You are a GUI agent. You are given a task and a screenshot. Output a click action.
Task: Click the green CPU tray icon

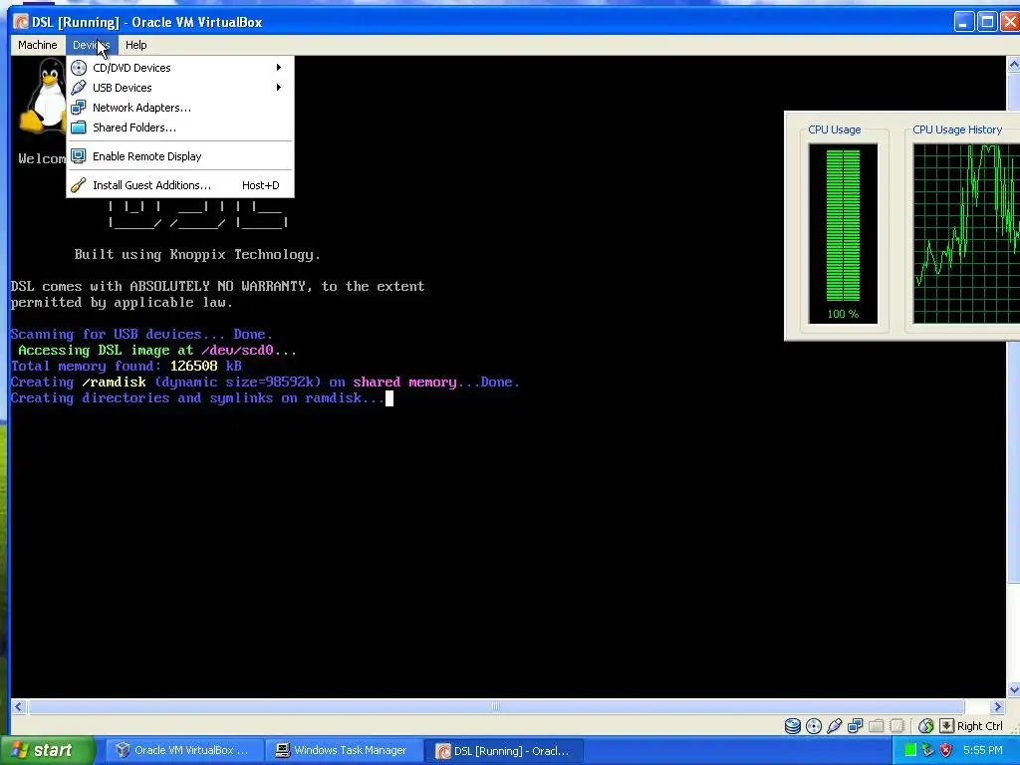point(910,751)
